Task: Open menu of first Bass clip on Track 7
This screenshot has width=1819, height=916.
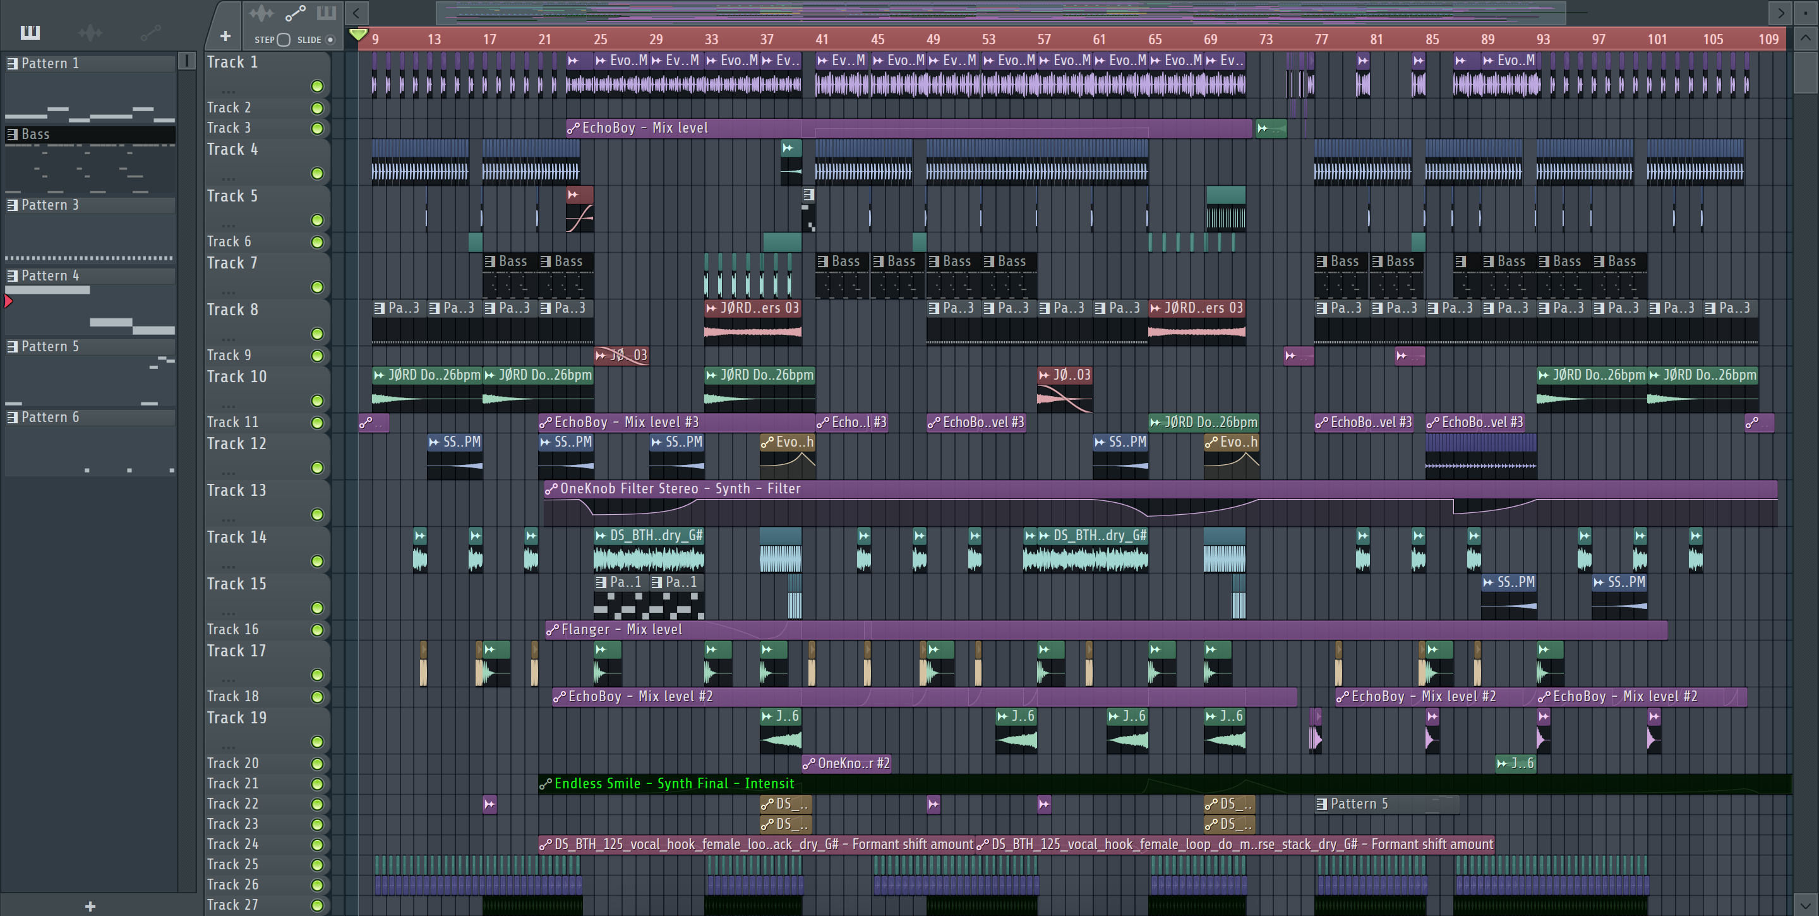Action: point(490,262)
